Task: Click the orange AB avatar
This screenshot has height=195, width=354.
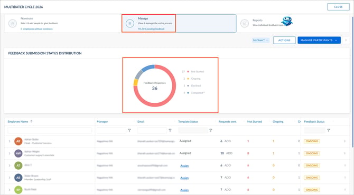Action: (18, 141)
